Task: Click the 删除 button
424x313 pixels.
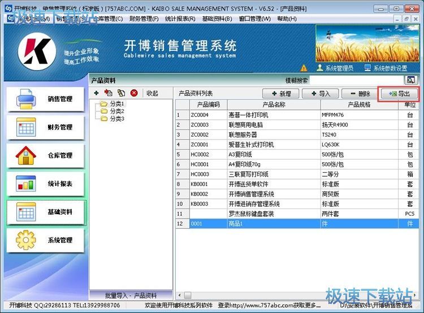Action: tap(360, 94)
